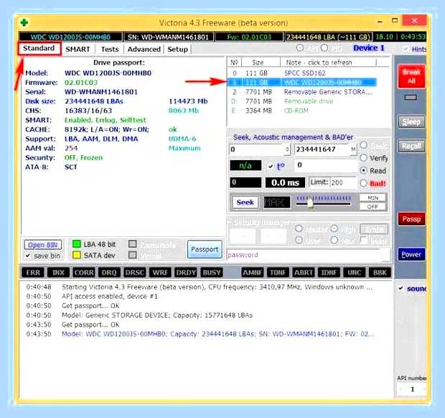This screenshot has width=445, height=418.
Task: Click the DRDY status indicator
Action: 186,273
